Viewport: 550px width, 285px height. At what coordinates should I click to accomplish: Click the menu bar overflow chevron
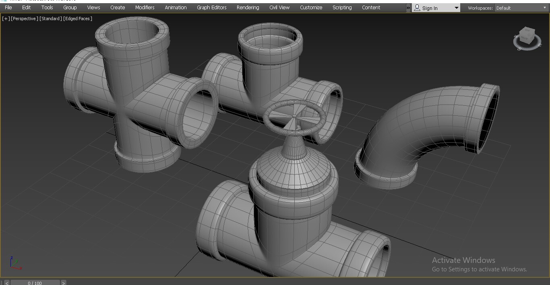[408, 8]
